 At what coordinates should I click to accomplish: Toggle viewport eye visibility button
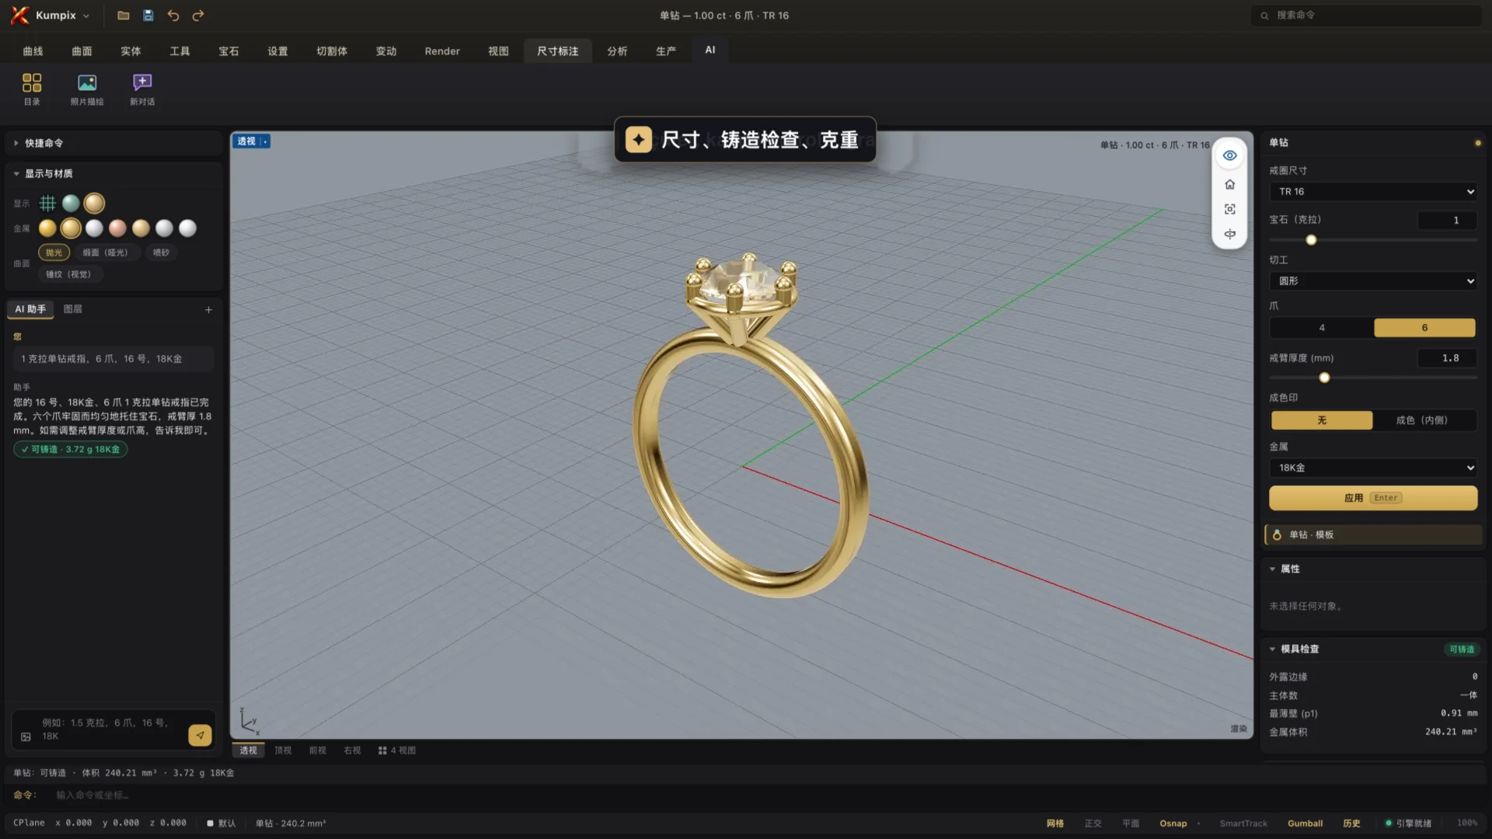pyautogui.click(x=1229, y=155)
